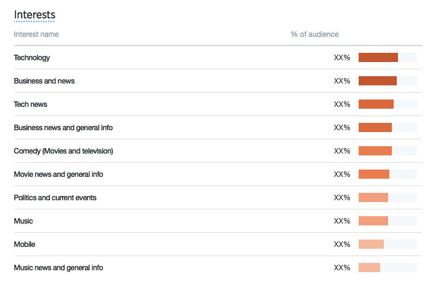Click Business news and general info
Image resolution: width=438 pixels, height=285 pixels.
63,128
